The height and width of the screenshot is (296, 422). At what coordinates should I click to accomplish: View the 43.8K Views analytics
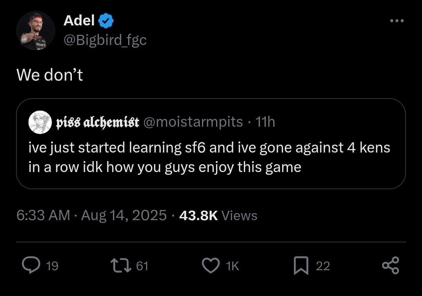pyautogui.click(x=218, y=215)
